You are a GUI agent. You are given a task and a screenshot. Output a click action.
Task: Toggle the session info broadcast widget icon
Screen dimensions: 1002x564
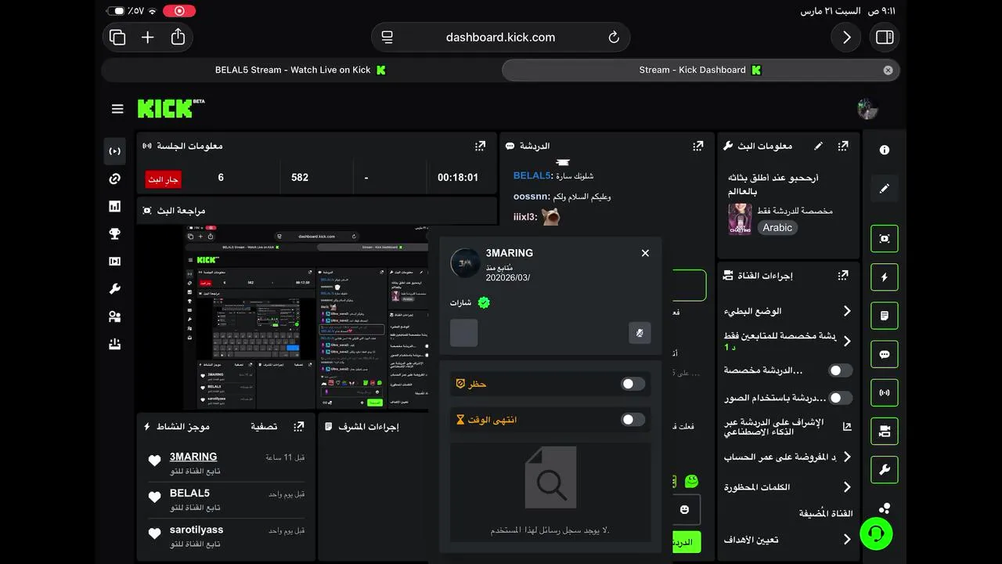tap(885, 392)
